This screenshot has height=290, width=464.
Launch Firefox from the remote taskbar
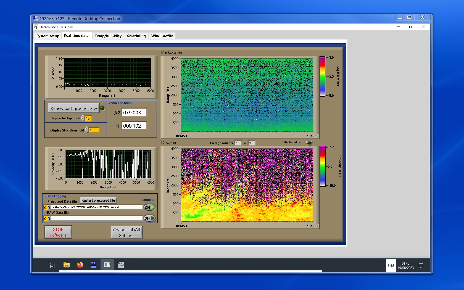pos(80,265)
